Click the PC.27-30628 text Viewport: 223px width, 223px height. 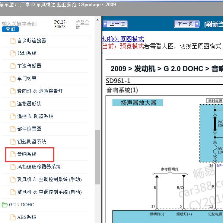[x=60, y=24]
